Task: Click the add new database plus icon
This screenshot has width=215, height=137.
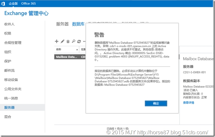Action: (x=57, y=41)
